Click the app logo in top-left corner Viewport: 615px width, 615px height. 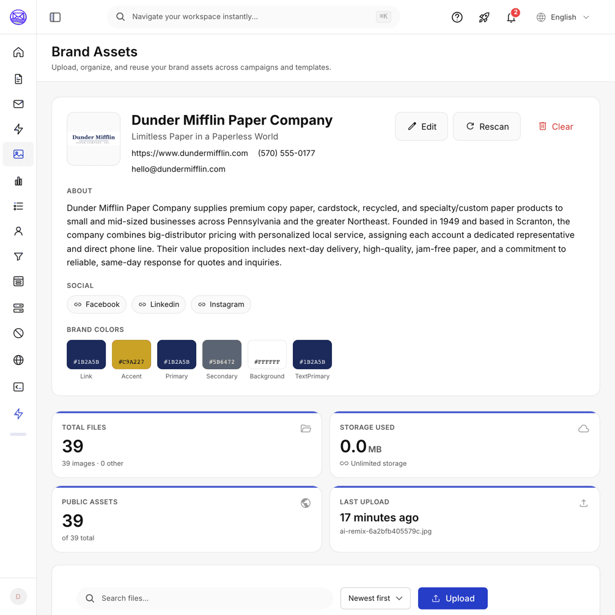pyautogui.click(x=18, y=17)
